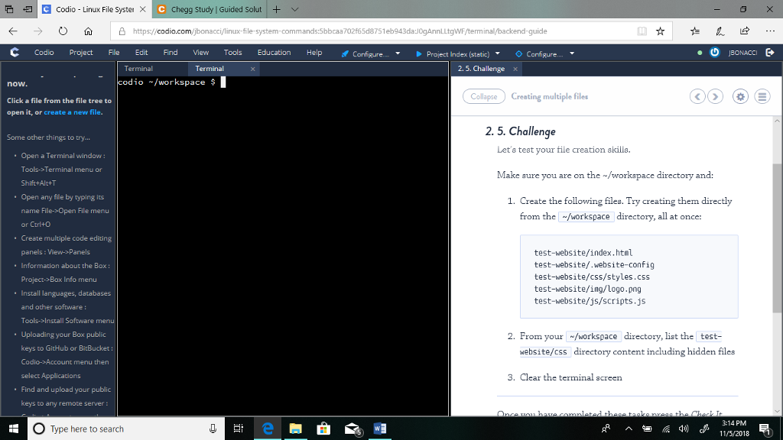Open the Windows Start menu

tap(14, 429)
